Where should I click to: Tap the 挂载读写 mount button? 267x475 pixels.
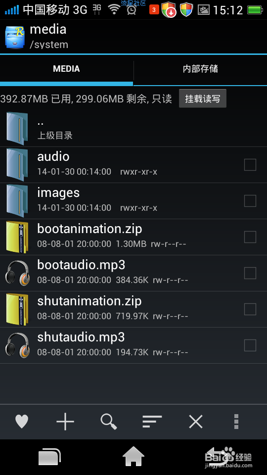click(x=203, y=98)
